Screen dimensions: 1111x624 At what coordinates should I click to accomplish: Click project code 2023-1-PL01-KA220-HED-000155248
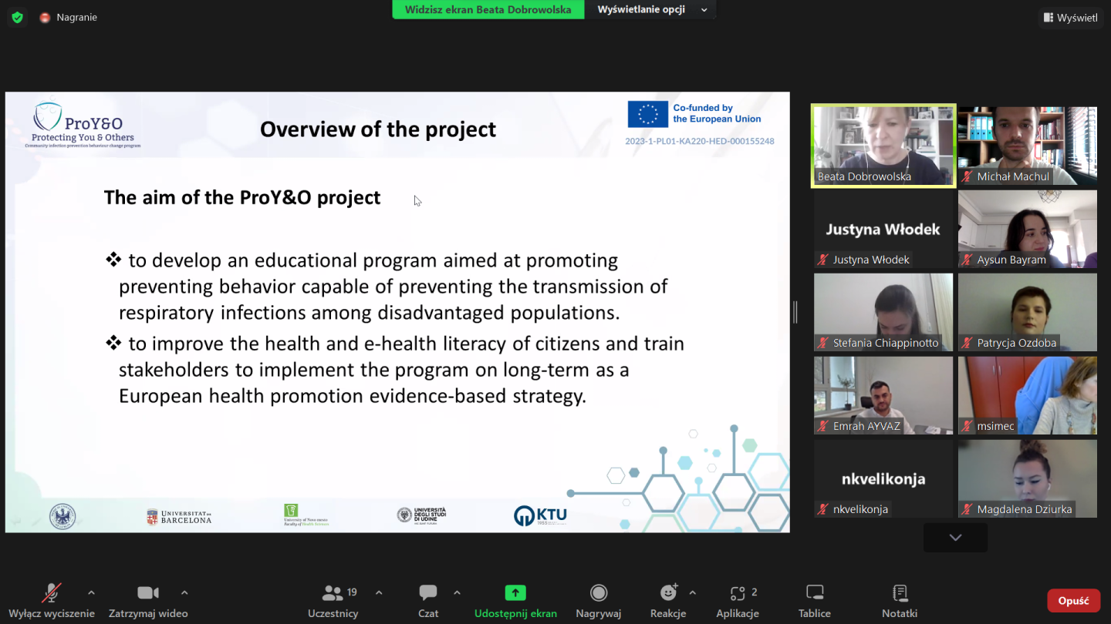click(700, 142)
